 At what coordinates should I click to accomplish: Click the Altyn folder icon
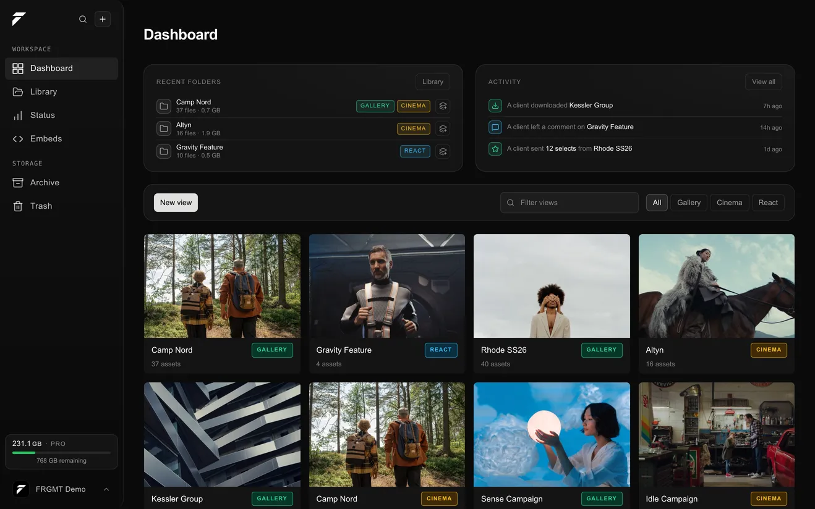(164, 128)
